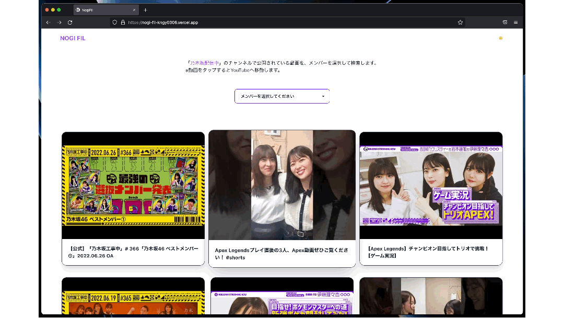564x318 pixels.
Task: Open the 最強の選抜メンバー発表 #366 thumbnail
Action: [x=133, y=186]
